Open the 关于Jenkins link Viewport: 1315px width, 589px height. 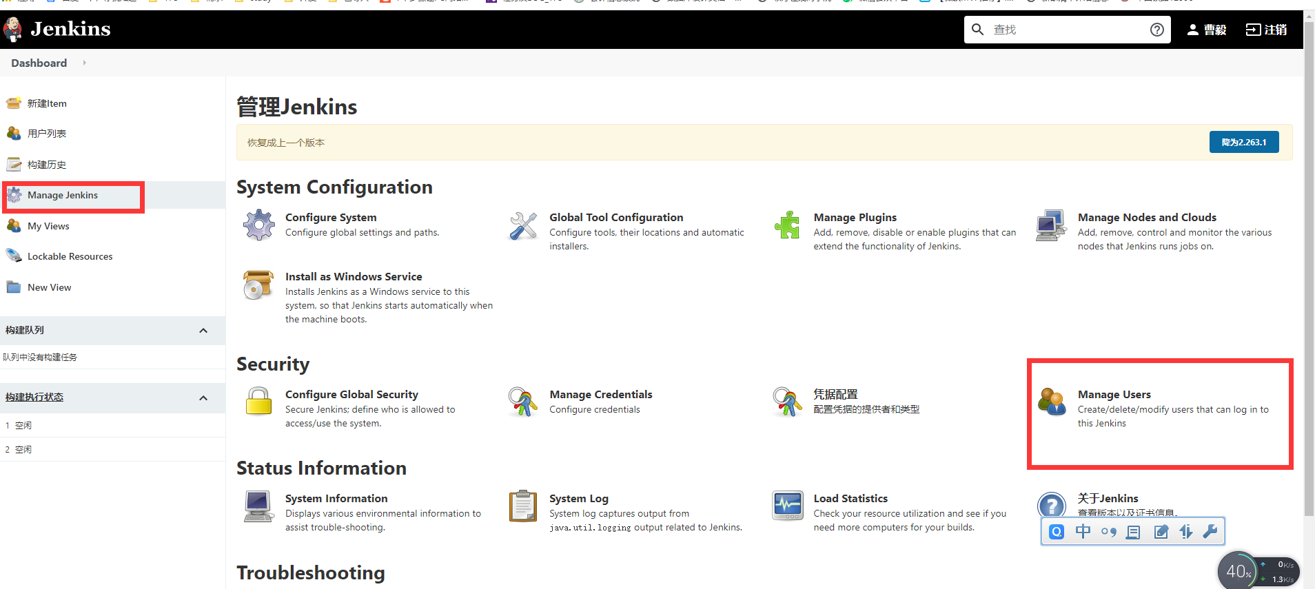click(1108, 498)
